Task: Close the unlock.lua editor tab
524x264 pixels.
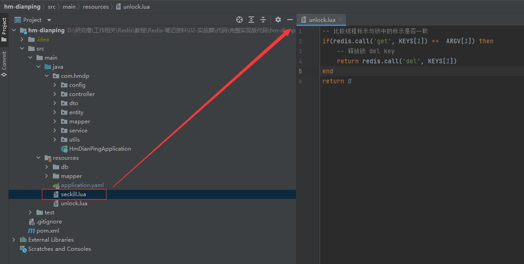Action: pos(341,20)
